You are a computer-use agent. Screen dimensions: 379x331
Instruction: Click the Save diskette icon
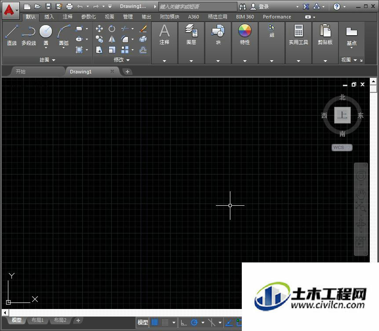(x=48, y=7)
